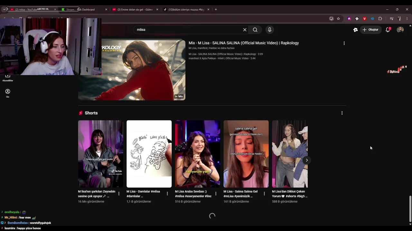
Task: Bookmark this page with the star icon
Action: 338,19
